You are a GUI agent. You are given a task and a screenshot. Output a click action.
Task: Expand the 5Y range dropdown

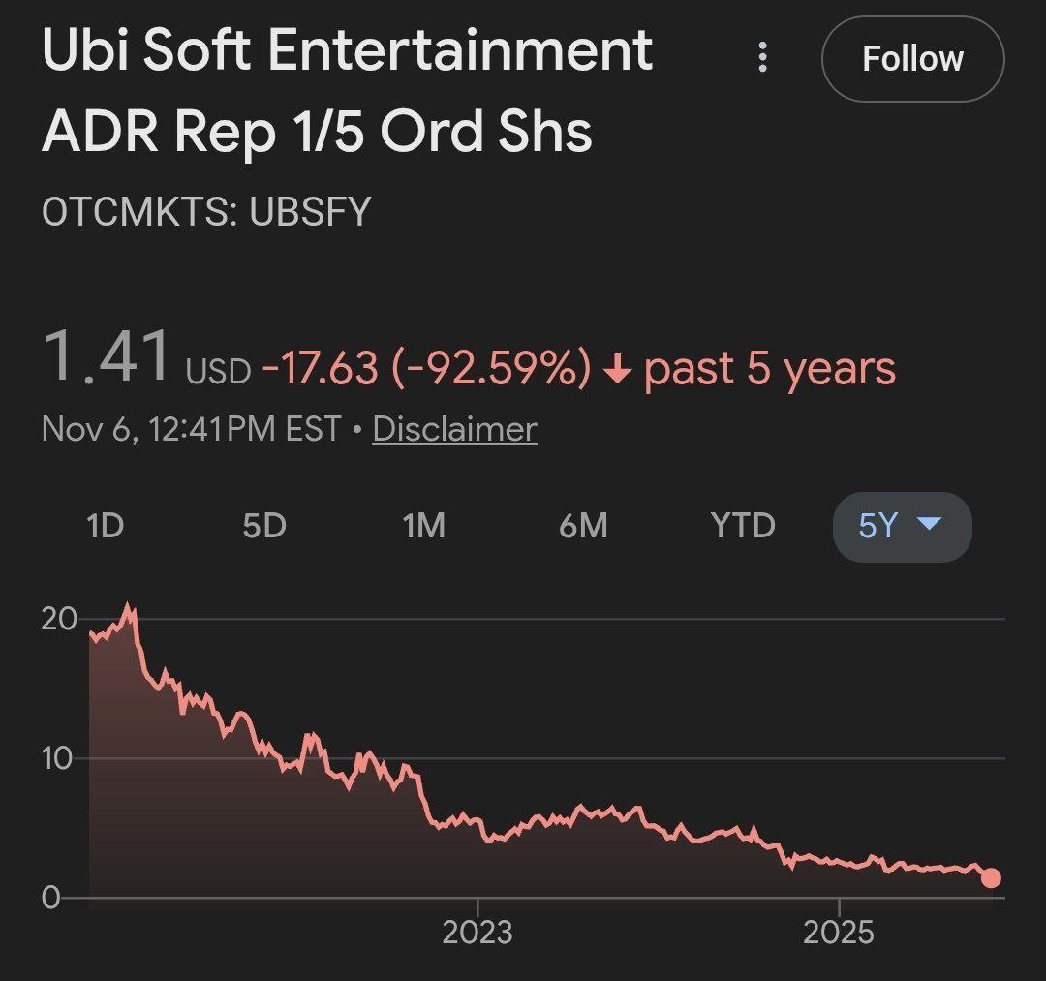902,526
